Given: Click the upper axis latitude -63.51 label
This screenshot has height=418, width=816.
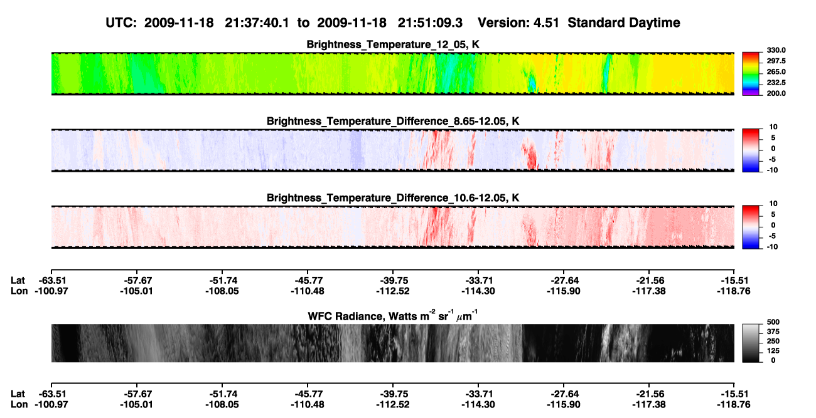Looking at the screenshot, I should tap(51, 281).
